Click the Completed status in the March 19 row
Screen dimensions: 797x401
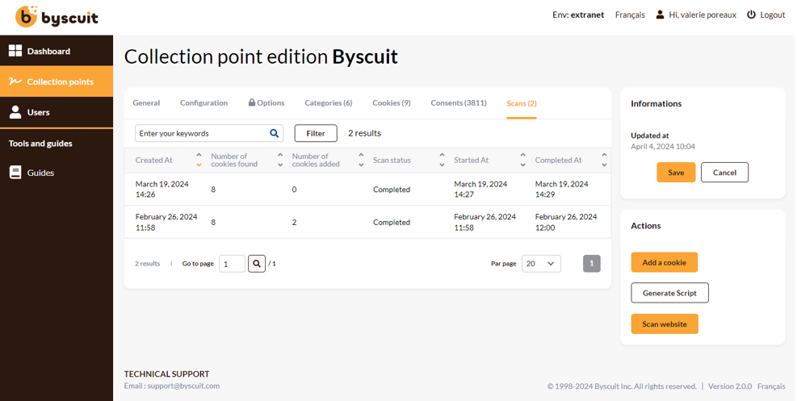point(392,190)
